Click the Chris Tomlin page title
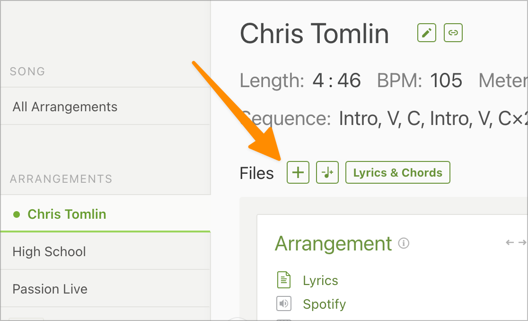Image resolution: width=528 pixels, height=321 pixels. pyautogui.click(x=315, y=33)
